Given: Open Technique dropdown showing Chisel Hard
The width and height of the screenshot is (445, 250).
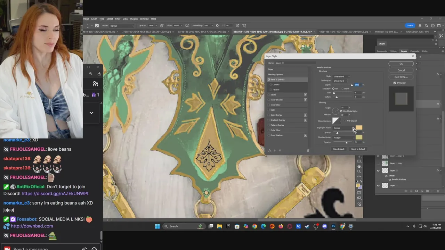Looking at the screenshot, I should pyautogui.click(x=340, y=81).
